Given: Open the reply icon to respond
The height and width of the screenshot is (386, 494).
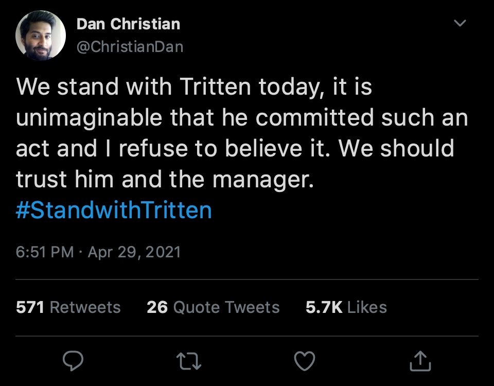Looking at the screenshot, I should (73, 361).
